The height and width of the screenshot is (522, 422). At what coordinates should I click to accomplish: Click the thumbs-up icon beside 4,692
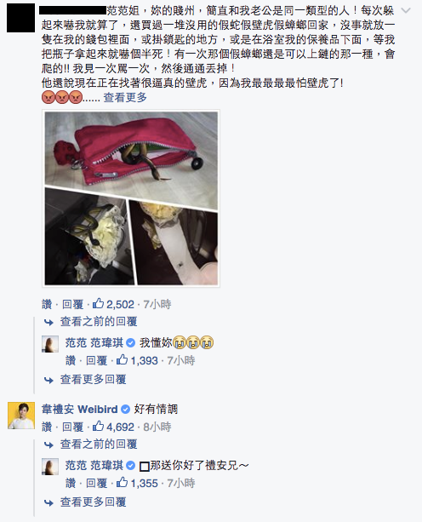tap(98, 426)
